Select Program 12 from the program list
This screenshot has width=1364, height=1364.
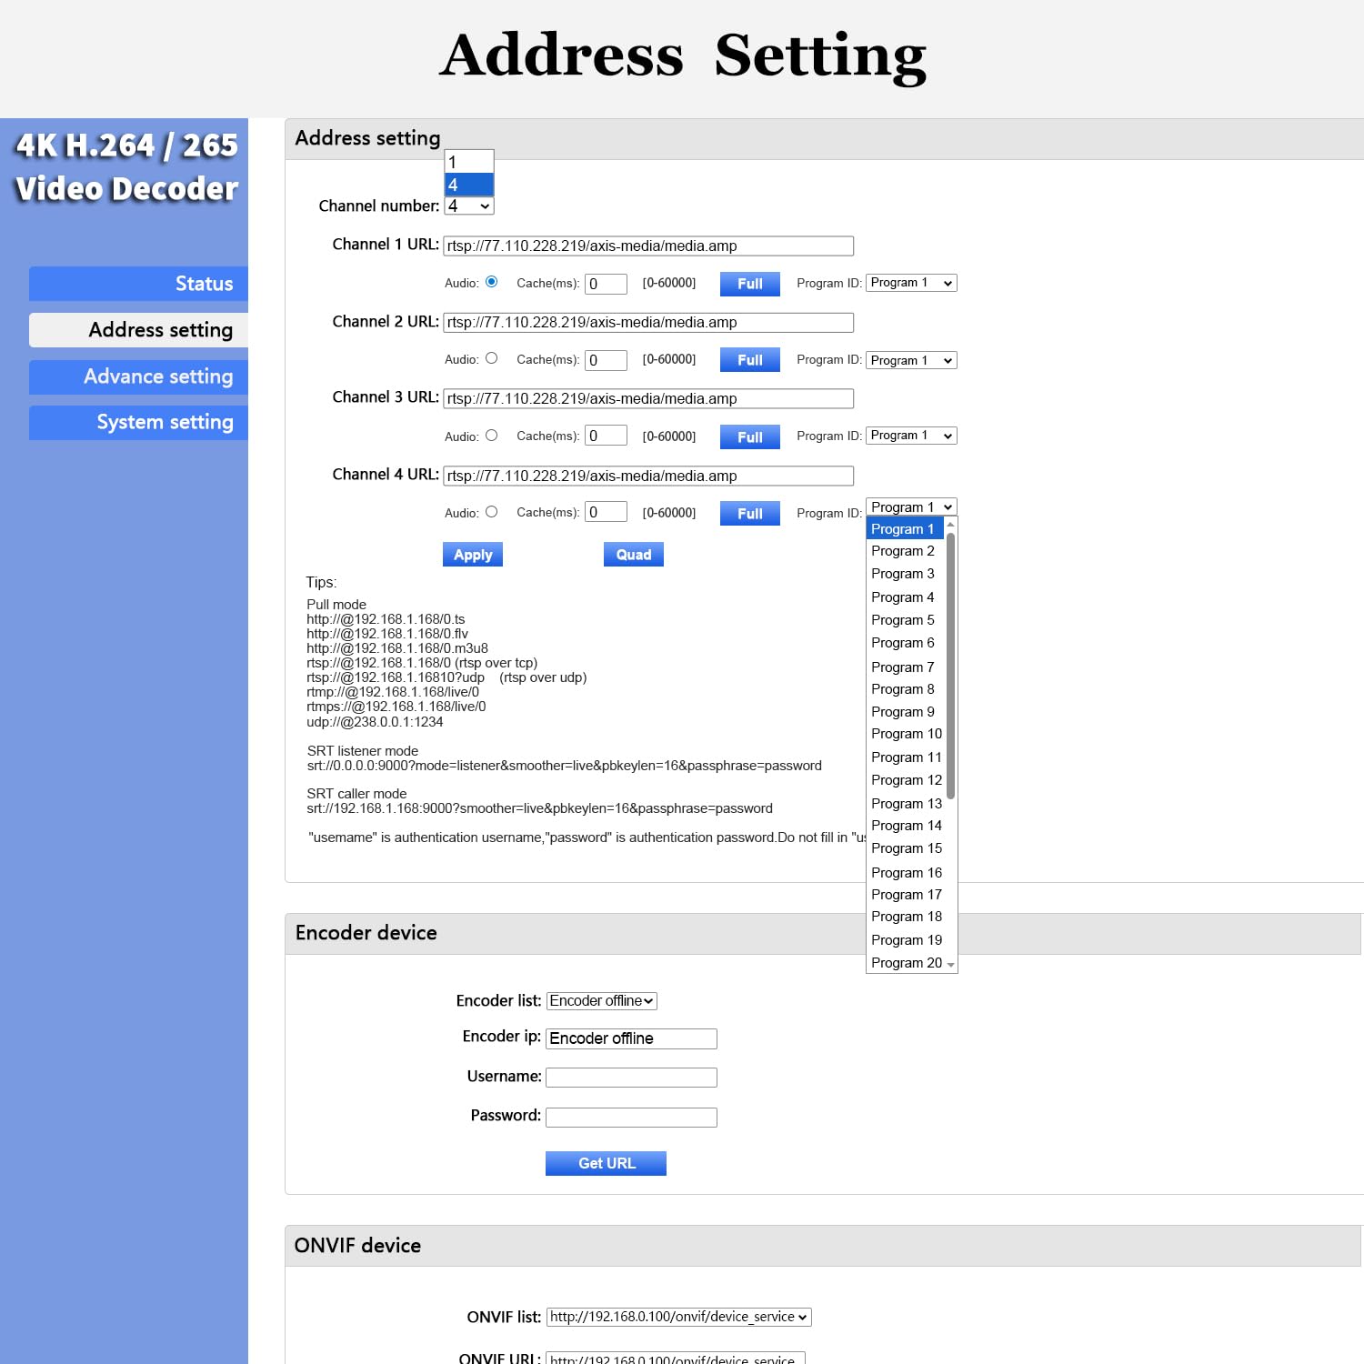click(x=906, y=779)
